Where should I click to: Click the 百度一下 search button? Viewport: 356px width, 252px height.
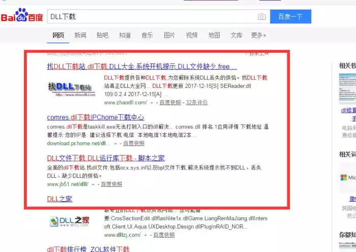[290, 16]
